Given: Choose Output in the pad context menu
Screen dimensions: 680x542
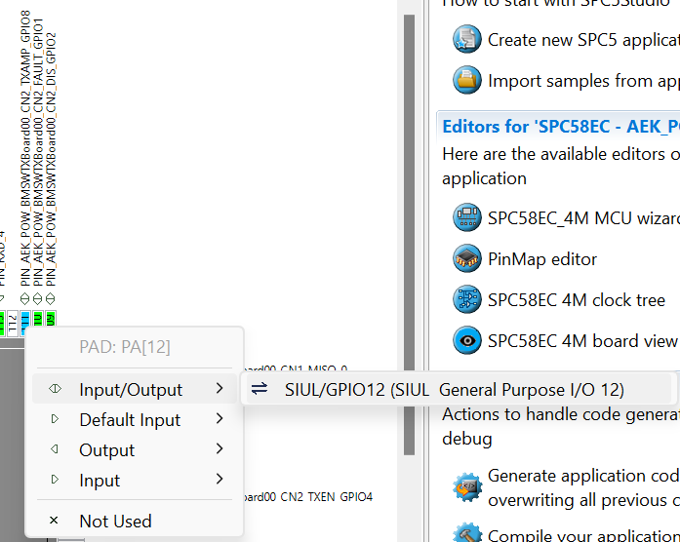Looking at the screenshot, I should 135,449.
